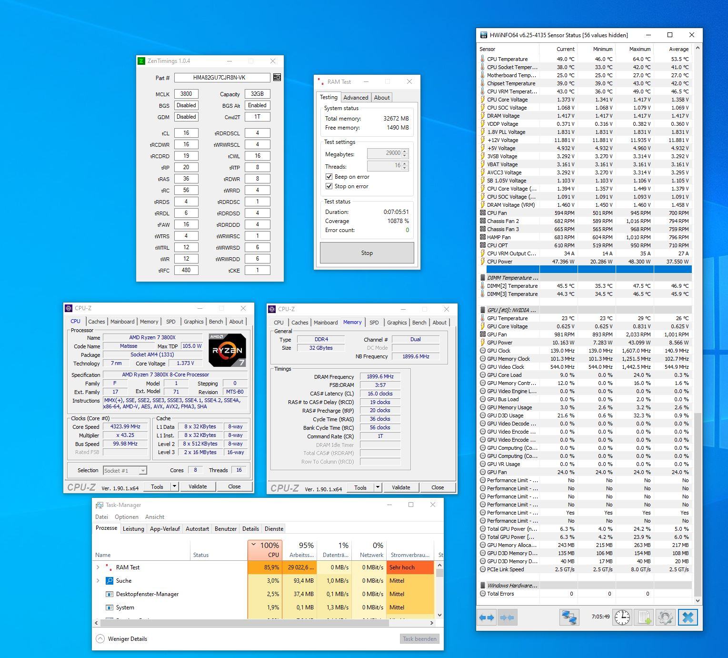Click the Desktopfenster-Manager process icon
Image resolution: width=728 pixels, height=658 pixels.
[x=110, y=594]
